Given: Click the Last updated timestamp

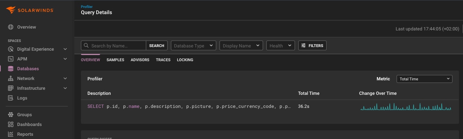Looking at the screenshot, I should [x=427, y=29].
